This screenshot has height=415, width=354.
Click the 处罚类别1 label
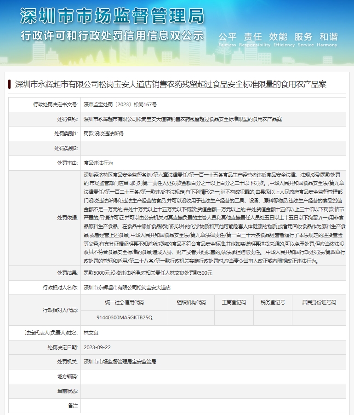coord(66,134)
